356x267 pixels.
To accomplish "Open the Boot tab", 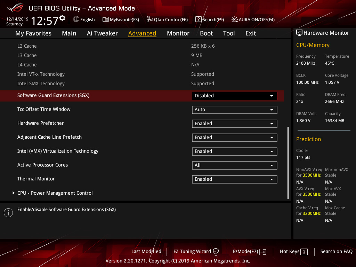I will (x=206, y=33).
